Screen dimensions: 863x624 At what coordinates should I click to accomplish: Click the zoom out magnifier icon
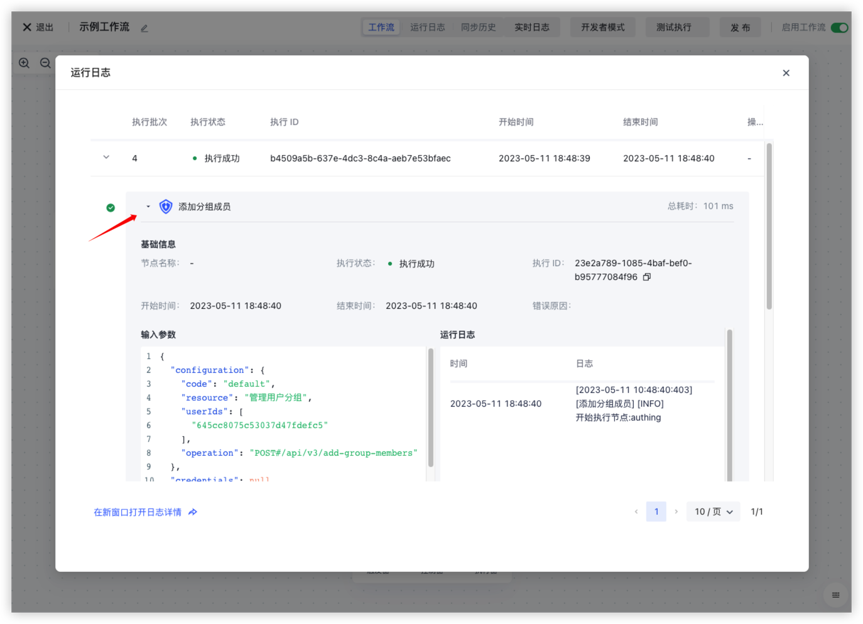pos(45,63)
